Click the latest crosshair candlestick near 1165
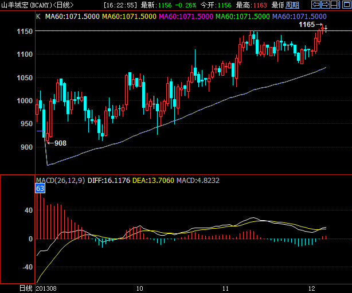The width and height of the screenshot is (352, 293). tap(326, 29)
